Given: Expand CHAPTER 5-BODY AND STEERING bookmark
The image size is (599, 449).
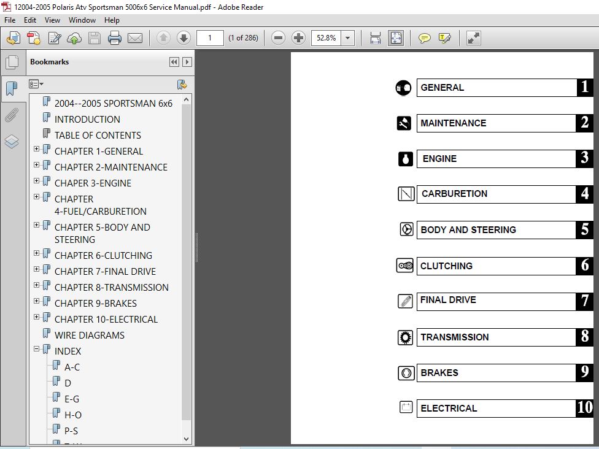Looking at the screenshot, I should tap(36, 225).
